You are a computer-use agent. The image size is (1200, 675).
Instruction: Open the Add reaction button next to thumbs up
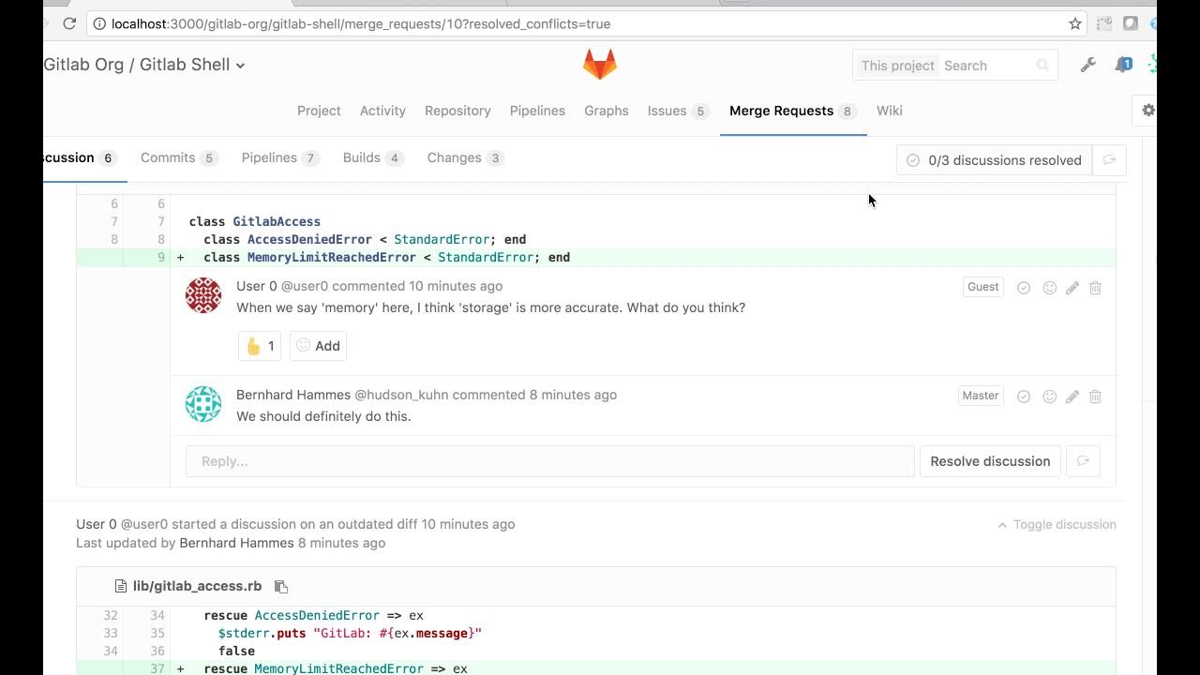pos(318,346)
